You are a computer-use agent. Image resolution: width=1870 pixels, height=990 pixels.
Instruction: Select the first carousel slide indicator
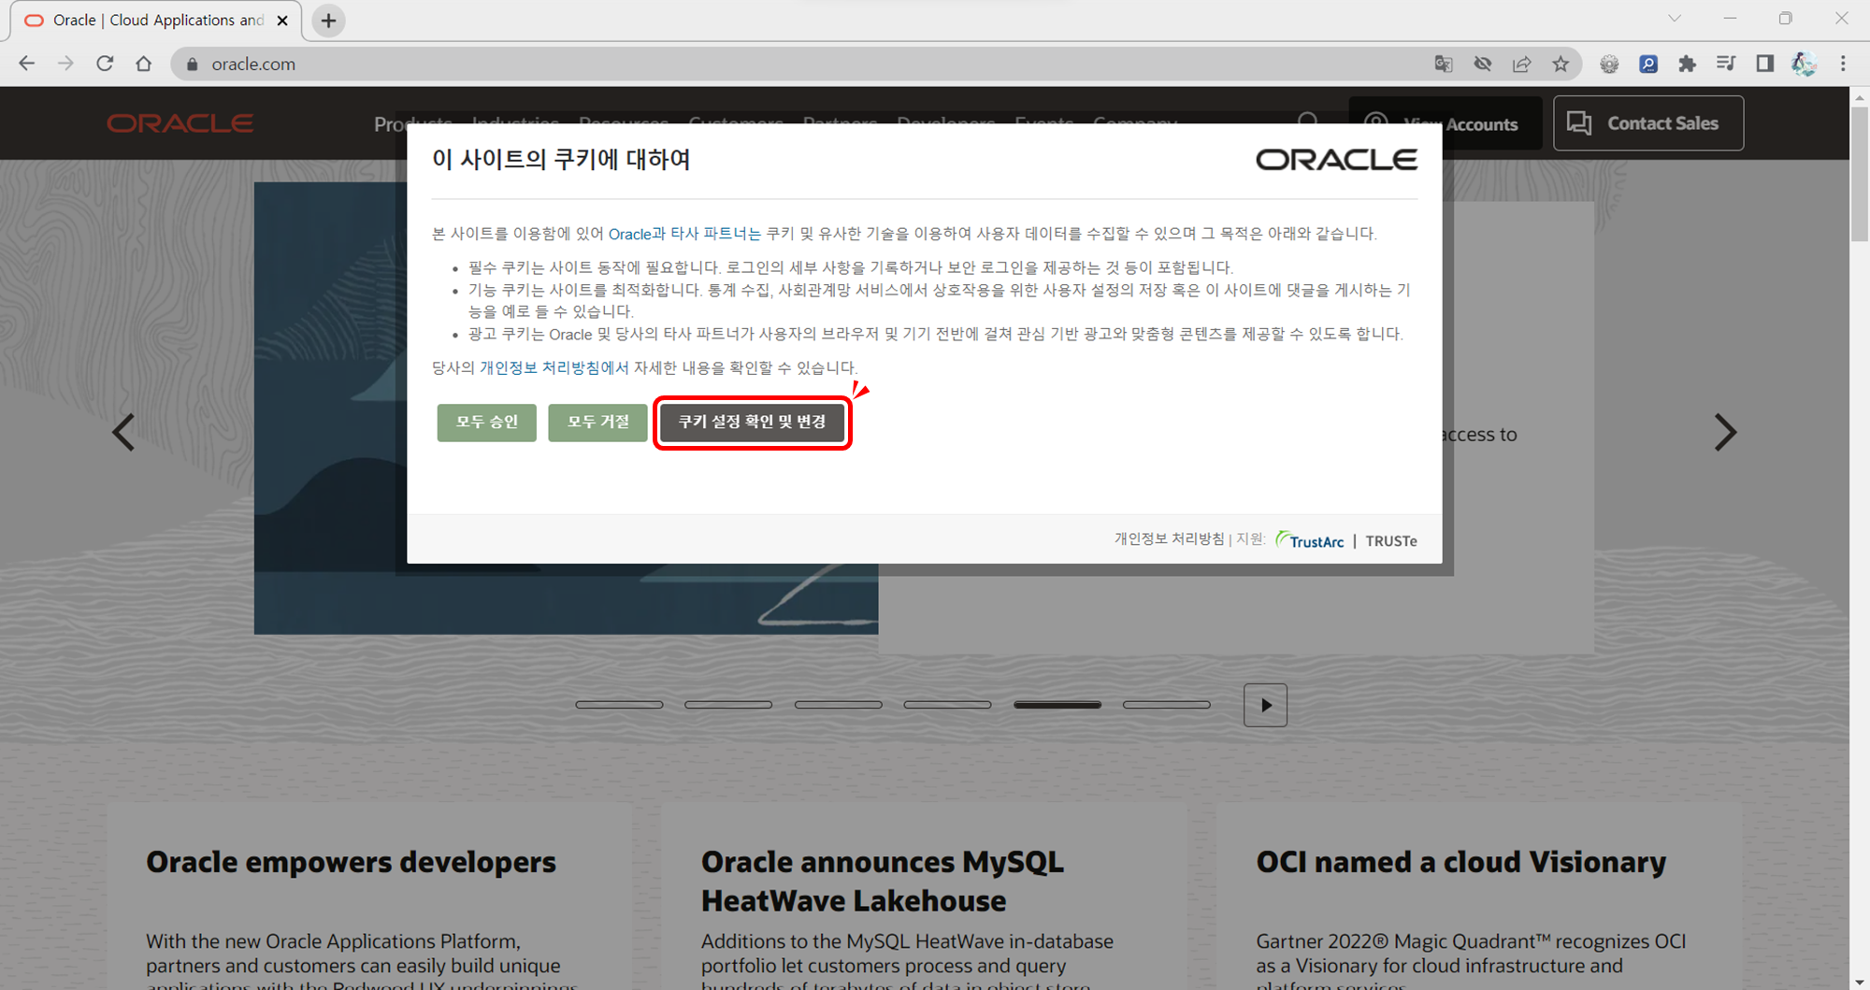coord(619,705)
